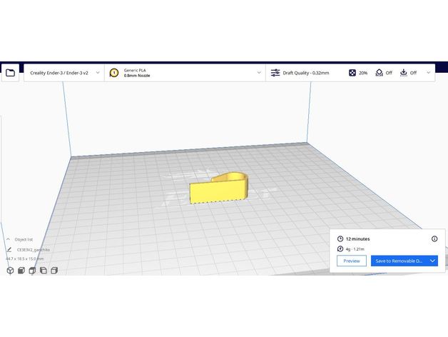Click the build plate adhesion Off icon

pos(404,73)
